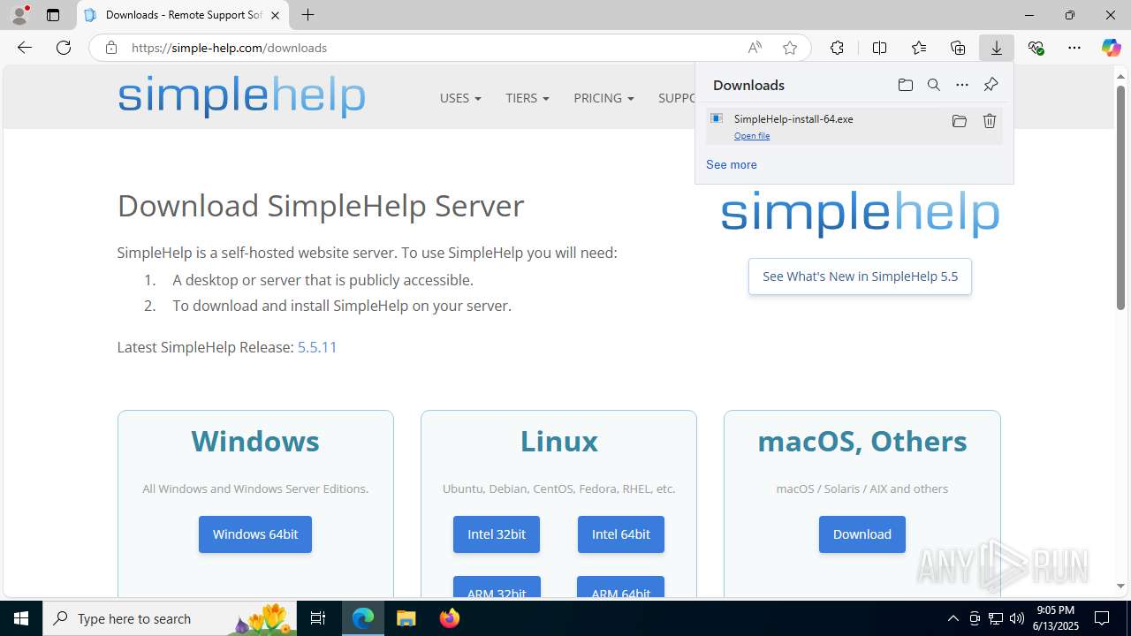Click the page vertical scrollbar thumb

coord(1120,197)
